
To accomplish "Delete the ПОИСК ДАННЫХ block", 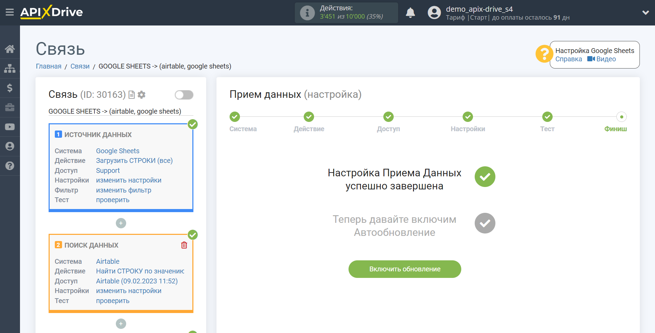I will click(x=184, y=245).
